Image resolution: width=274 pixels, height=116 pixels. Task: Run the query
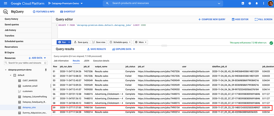pos(62,42)
